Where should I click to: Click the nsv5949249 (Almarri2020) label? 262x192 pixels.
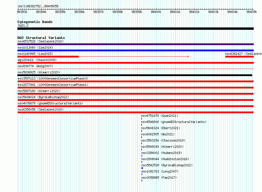coord(162,147)
